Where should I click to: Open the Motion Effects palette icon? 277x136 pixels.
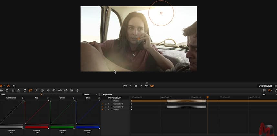click(x=25, y=90)
